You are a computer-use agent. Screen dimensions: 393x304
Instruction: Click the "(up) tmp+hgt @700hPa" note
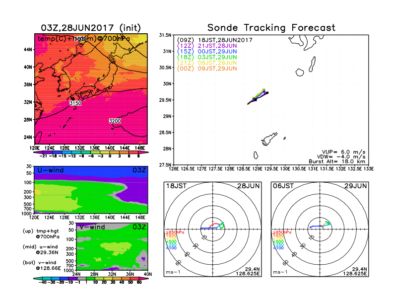point(41,234)
